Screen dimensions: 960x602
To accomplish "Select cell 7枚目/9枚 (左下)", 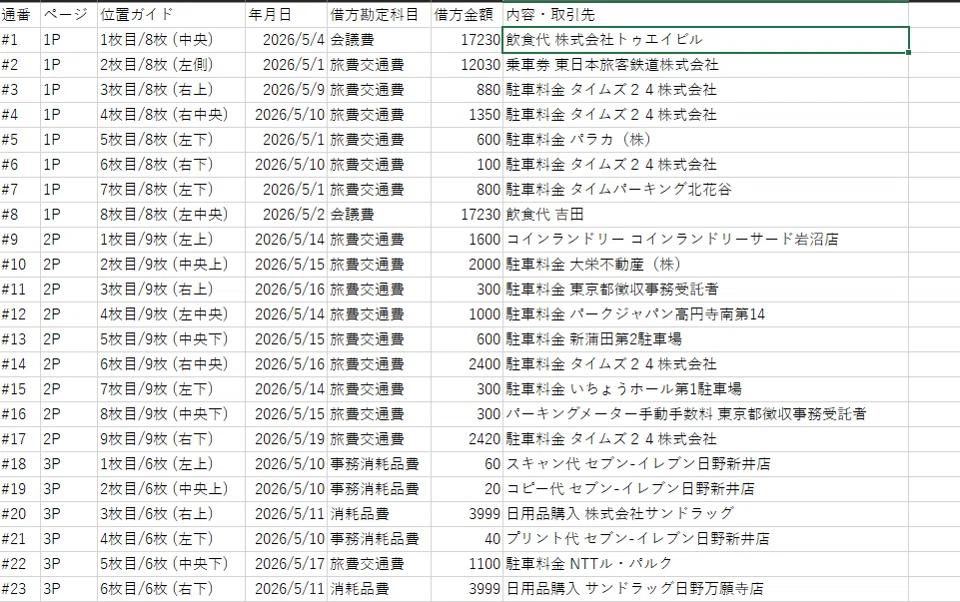I will (x=171, y=389).
